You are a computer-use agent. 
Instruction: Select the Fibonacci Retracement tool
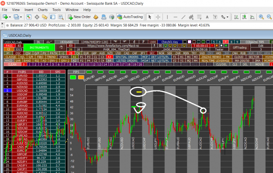[199, 17]
